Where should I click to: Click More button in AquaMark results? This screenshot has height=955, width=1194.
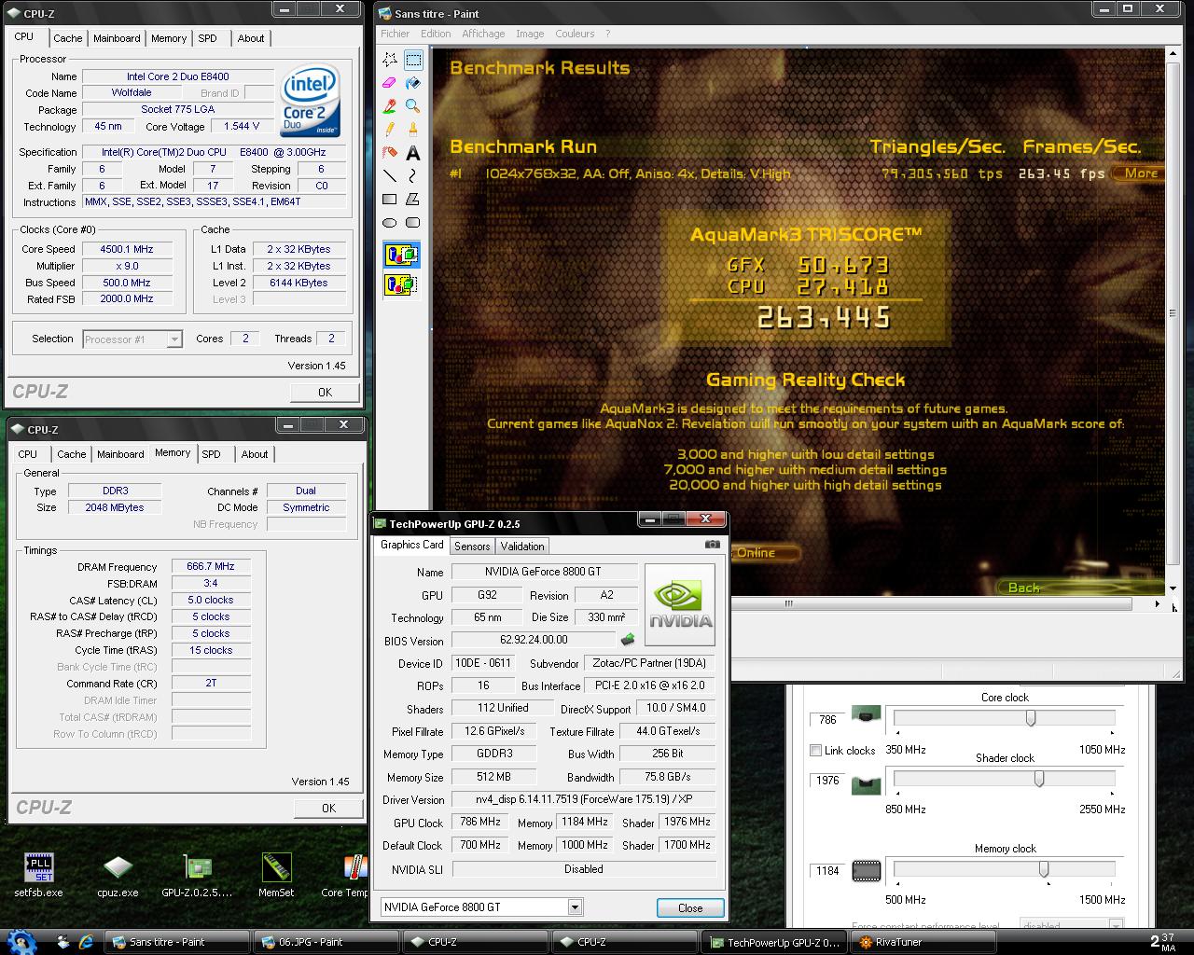(1140, 173)
